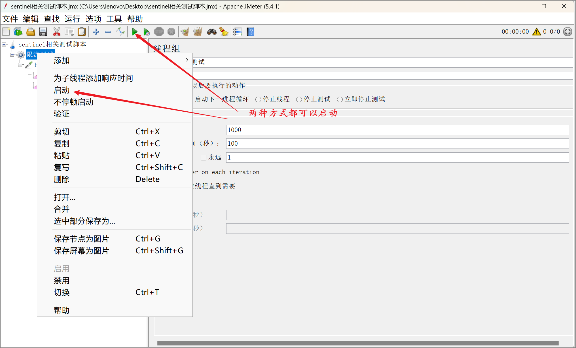Open the 编辑 menu
This screenshot has height=348, width=576.
point(31,19)
